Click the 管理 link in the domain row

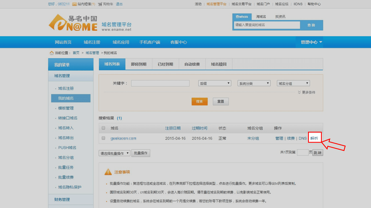(x=279, y=138)
